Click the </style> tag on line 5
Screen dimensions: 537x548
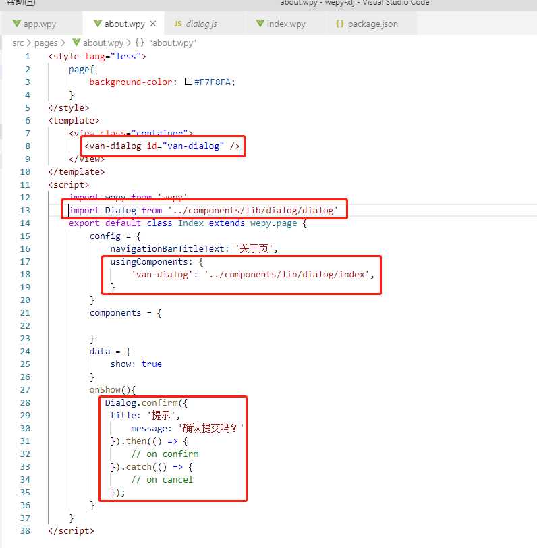69,108
